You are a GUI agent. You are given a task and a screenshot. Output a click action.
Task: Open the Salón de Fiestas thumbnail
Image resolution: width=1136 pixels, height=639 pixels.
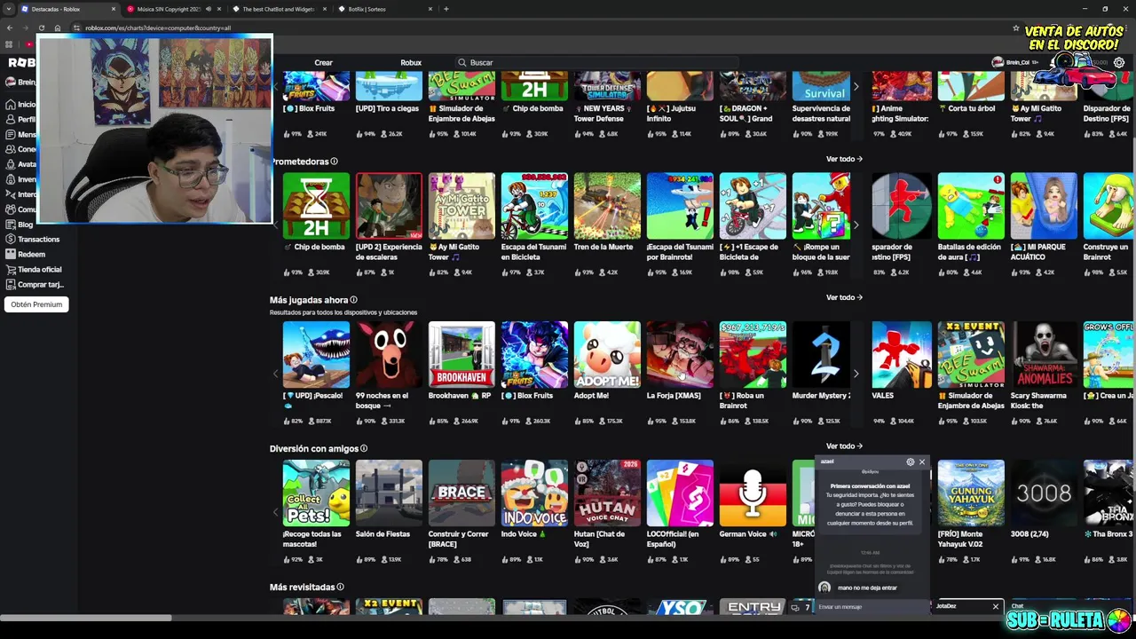point(389,493)
